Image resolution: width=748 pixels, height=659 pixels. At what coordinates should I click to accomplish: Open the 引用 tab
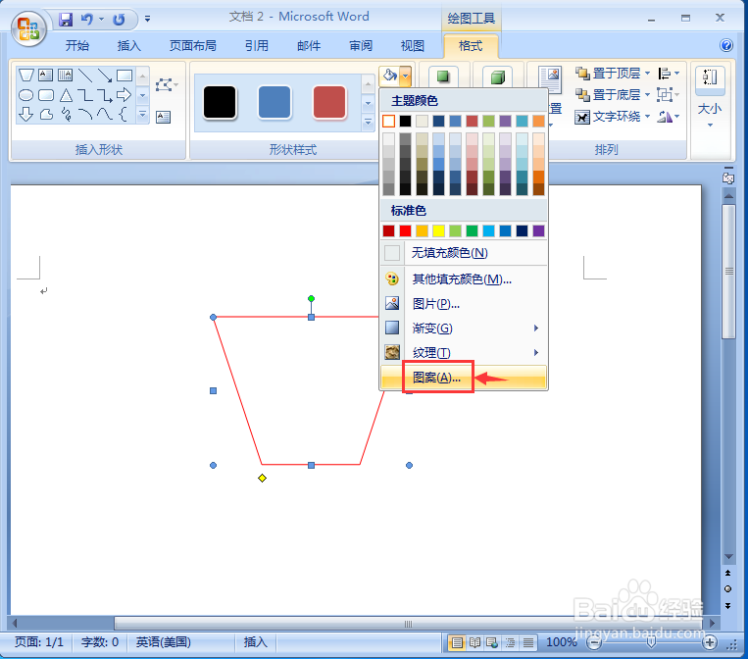pos(257,46)
